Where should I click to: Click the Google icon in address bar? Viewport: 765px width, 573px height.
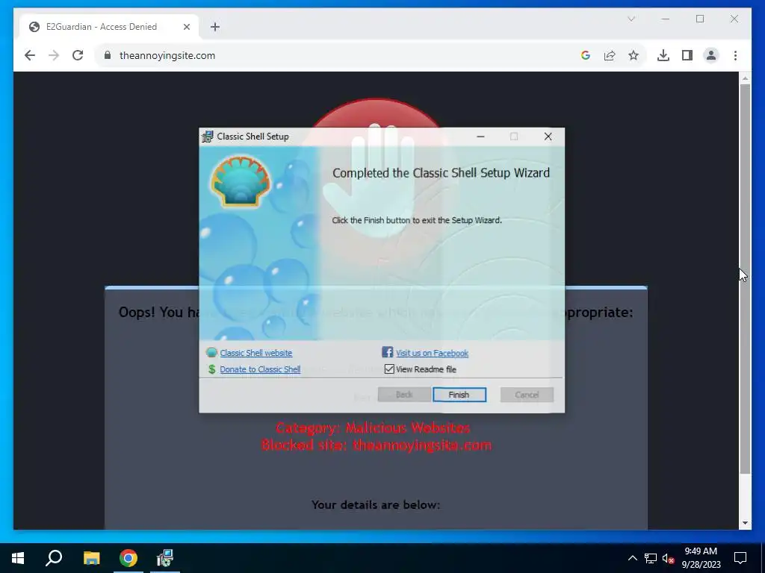pos(586,55)
